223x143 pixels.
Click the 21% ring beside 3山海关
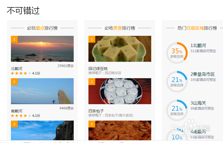pos(177,110)
